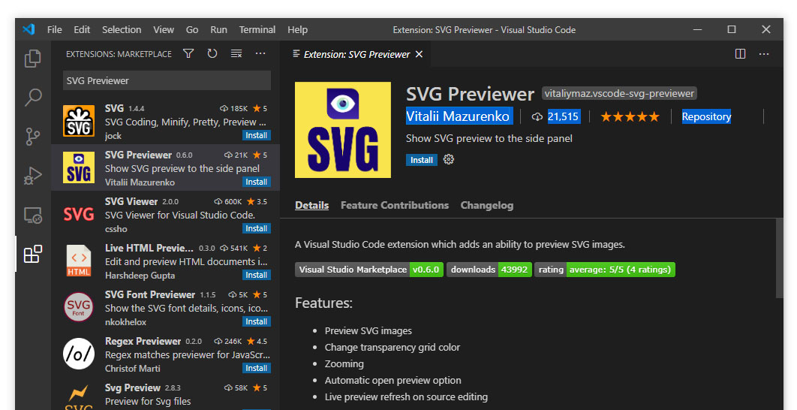
Task: Open Run and Debug view
Action: [33, 176]
